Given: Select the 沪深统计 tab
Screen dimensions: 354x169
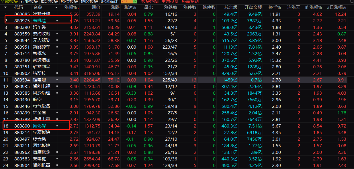Looking at the screenshot, I should (109, 1).
